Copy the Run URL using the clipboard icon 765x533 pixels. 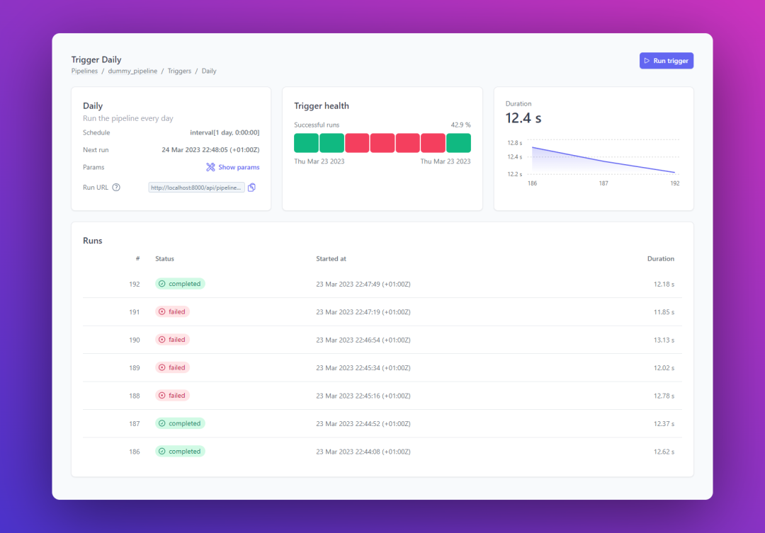251,187
